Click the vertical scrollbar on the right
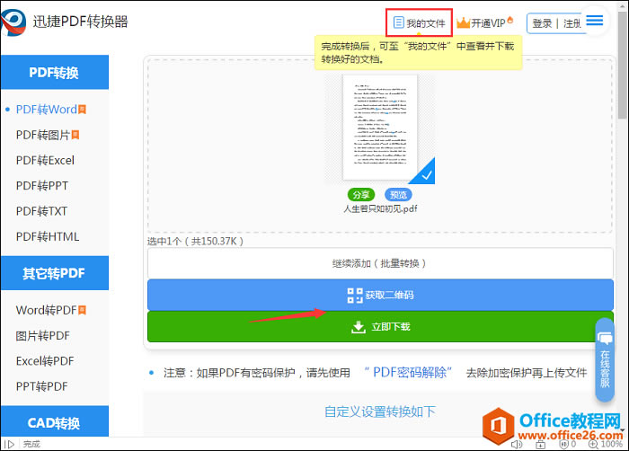Image resolution: width=629 pixels, height=451 pixels. point(623,66)
